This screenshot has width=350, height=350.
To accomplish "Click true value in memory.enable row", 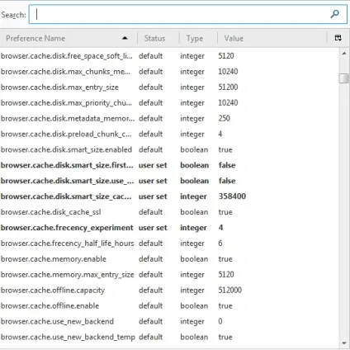I will click(x=225, y=259).
